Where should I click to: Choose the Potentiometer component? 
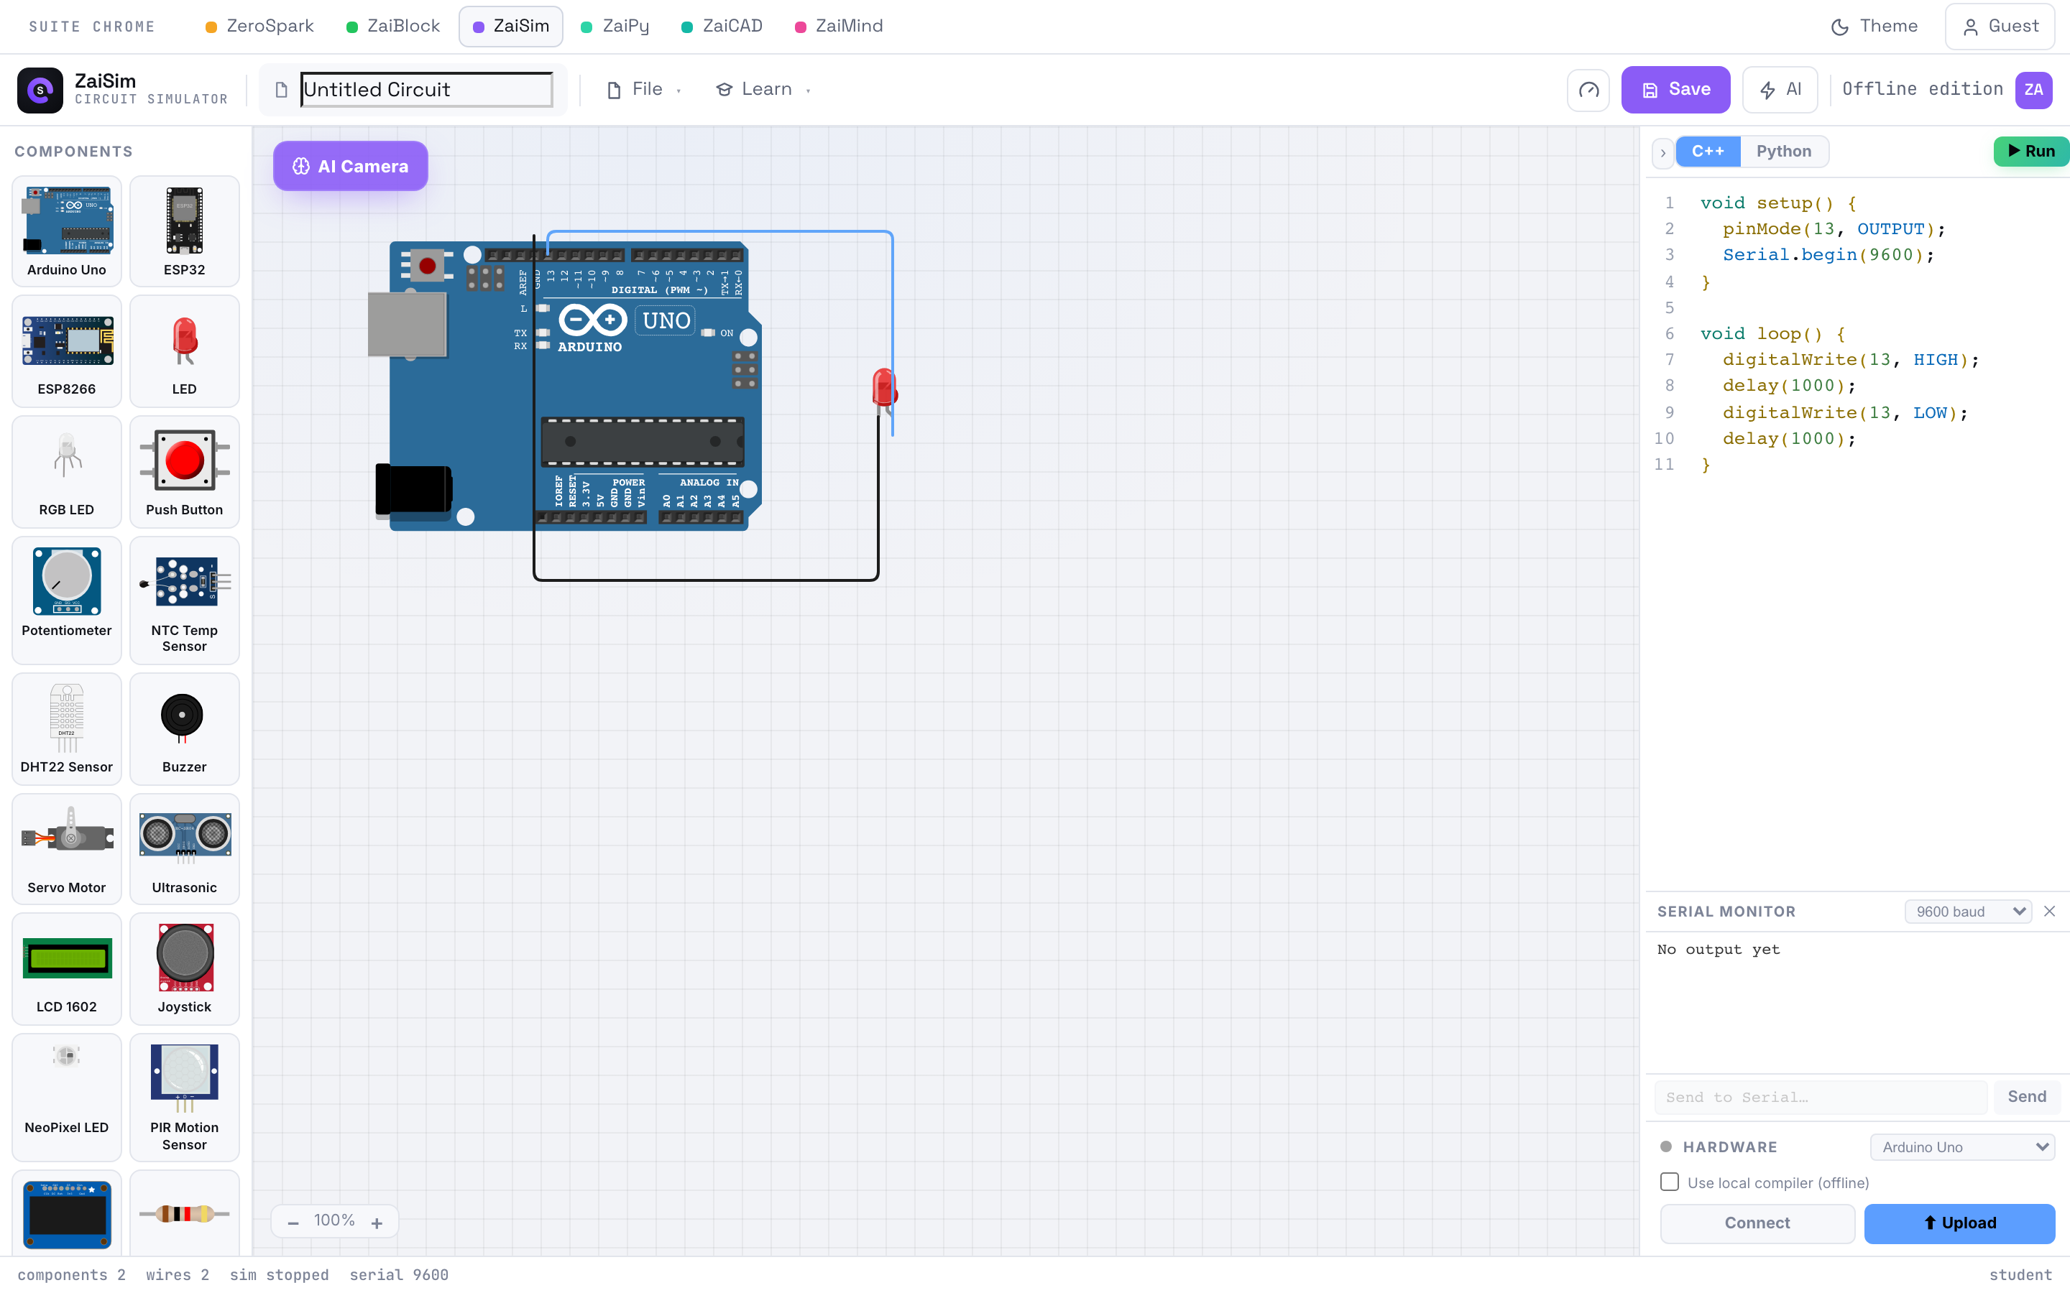tap(67, 600)
